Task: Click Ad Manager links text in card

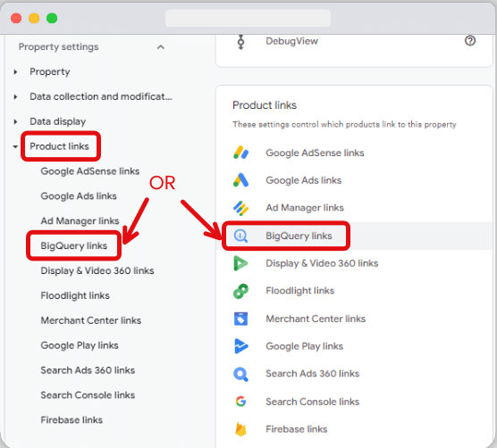Action: point(305,208)
